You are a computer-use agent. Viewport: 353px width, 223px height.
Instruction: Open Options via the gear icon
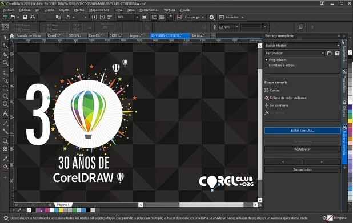[x=211, y=17]
